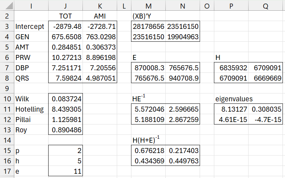Click the AMI heading cell
Viewport: 285px width, 178px height.
[100, 16]
